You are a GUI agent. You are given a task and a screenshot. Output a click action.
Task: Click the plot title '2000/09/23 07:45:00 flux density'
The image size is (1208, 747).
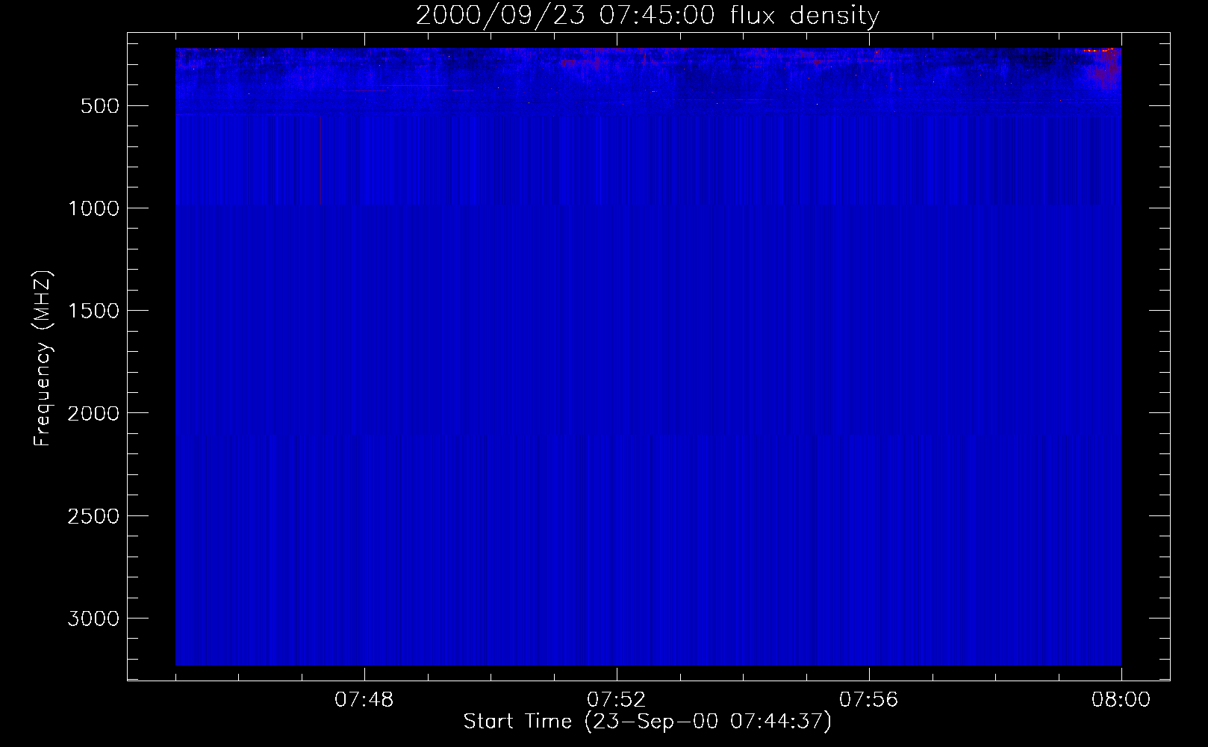coord(647,15)
